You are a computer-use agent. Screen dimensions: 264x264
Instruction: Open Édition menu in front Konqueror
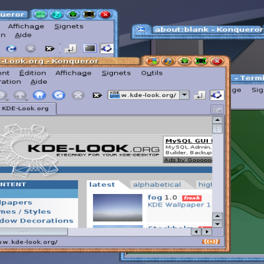pyautogui.click(x=32, y=73)
